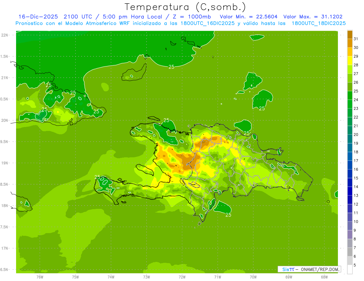Screen dimensions: 364x281
Task: Click the colorbar swatch between 6 and 7
Action: (x=350, y=252)
